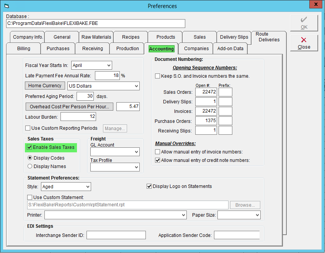325x253 pixels.
Task: Edit the Delivery Slips Open # field
Action: 206,101
